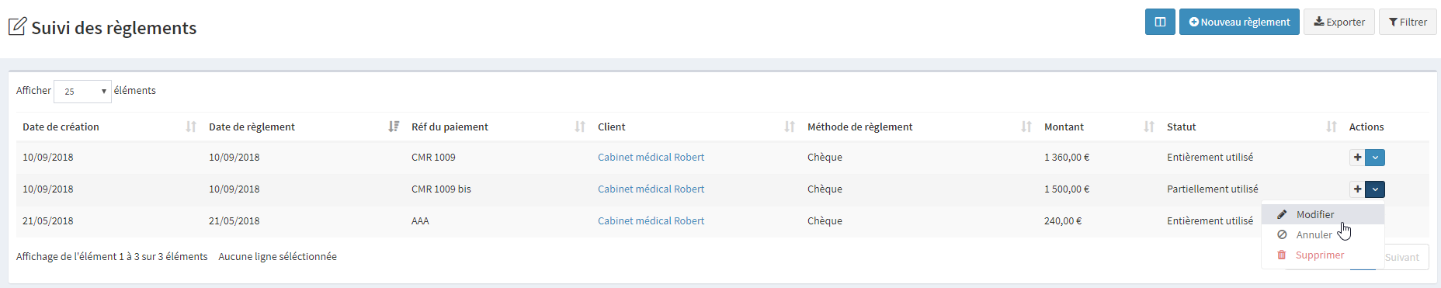The image size is (1441, 288).
Task: Collapse actions dropdown for CMR 1009 bis
Action: (1375, 189)
